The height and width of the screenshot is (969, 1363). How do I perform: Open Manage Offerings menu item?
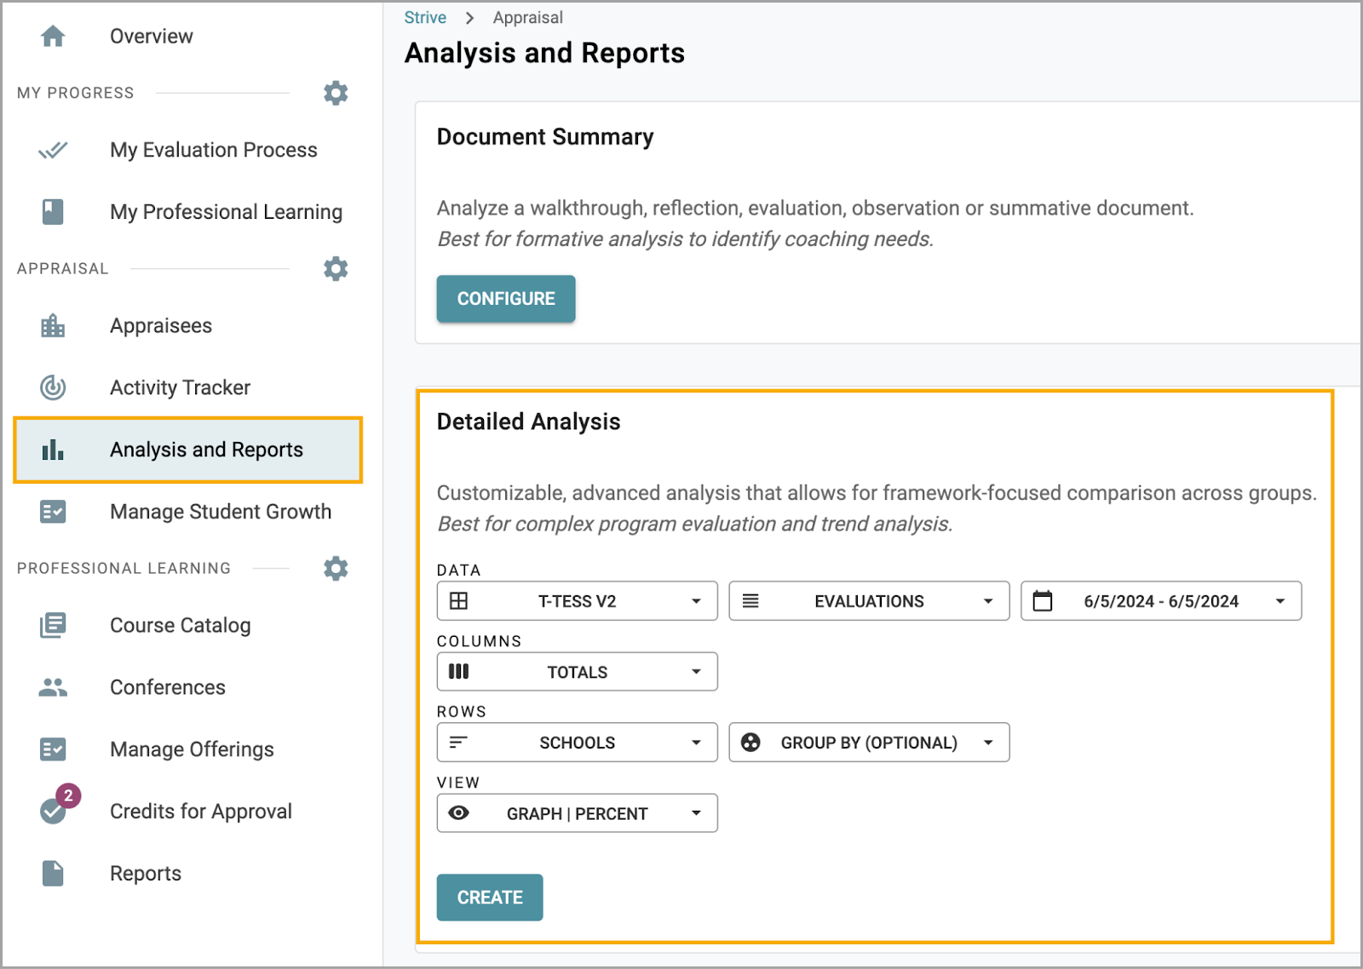coord(193,749)
